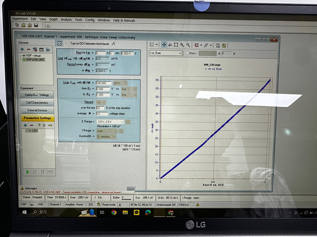Open the Graph menu
Image resolution: width=317 pixels, height=237 pixels.
click(x=53, y=19)
